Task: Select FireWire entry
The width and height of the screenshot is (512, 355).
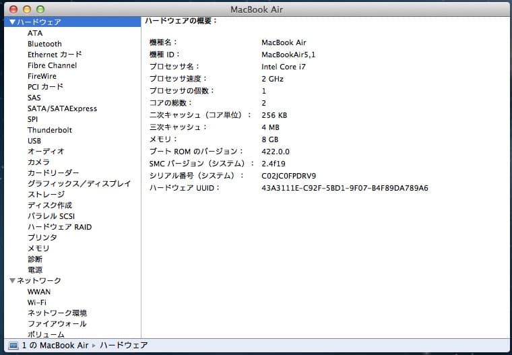Action: [x=42, y=76]
